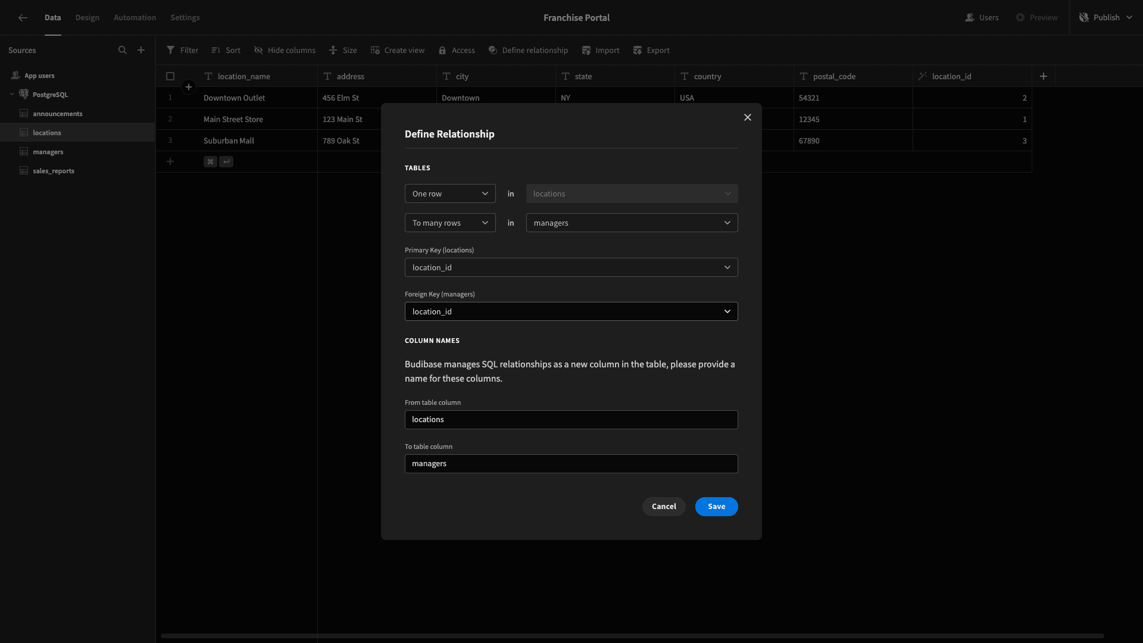
Task: Click Define relationship in toolbar
Action: 528,51
